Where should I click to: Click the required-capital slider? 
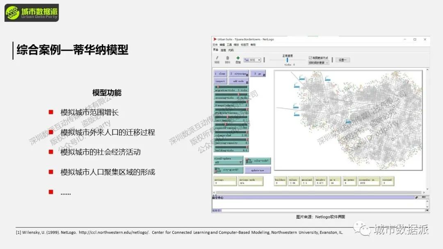(231, 126)
